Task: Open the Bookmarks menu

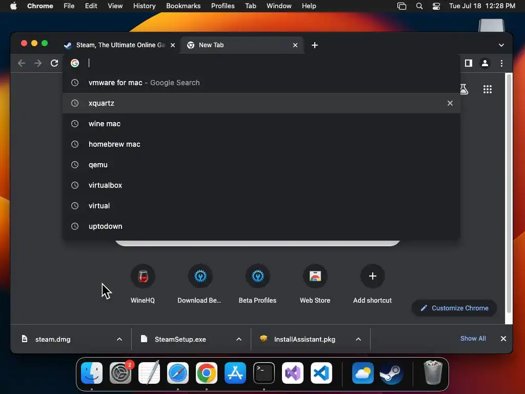Action: [x=183, y=6]
